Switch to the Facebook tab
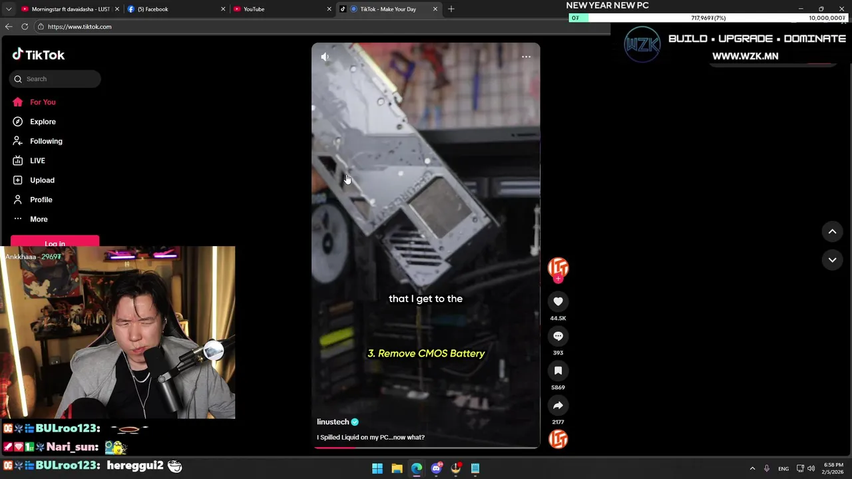 (x=175, y=9)
